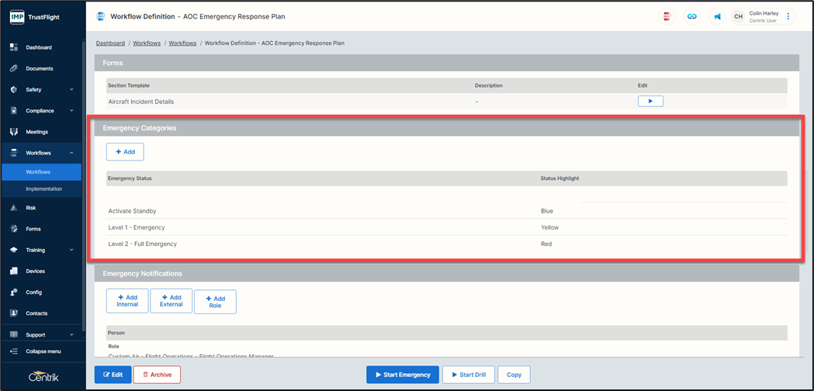The width and height of the screenshot is (814, 391).
Task: Open the three-dot user options menu
Action: pos(788,16)
